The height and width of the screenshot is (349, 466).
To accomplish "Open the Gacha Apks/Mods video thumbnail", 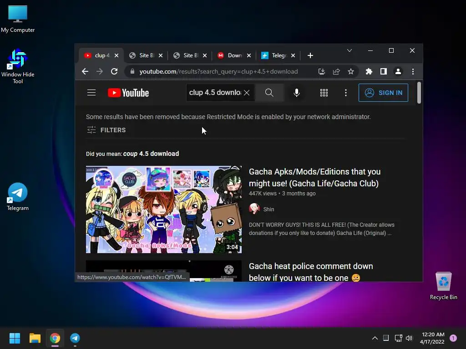I will pos(163,209).
